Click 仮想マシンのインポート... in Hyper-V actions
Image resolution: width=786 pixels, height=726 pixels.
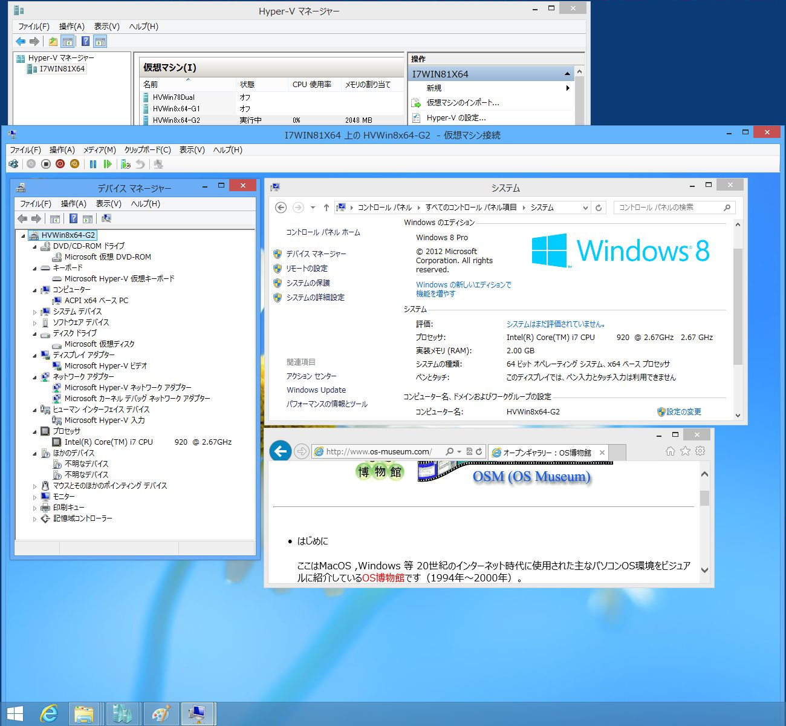coord(463,103)
